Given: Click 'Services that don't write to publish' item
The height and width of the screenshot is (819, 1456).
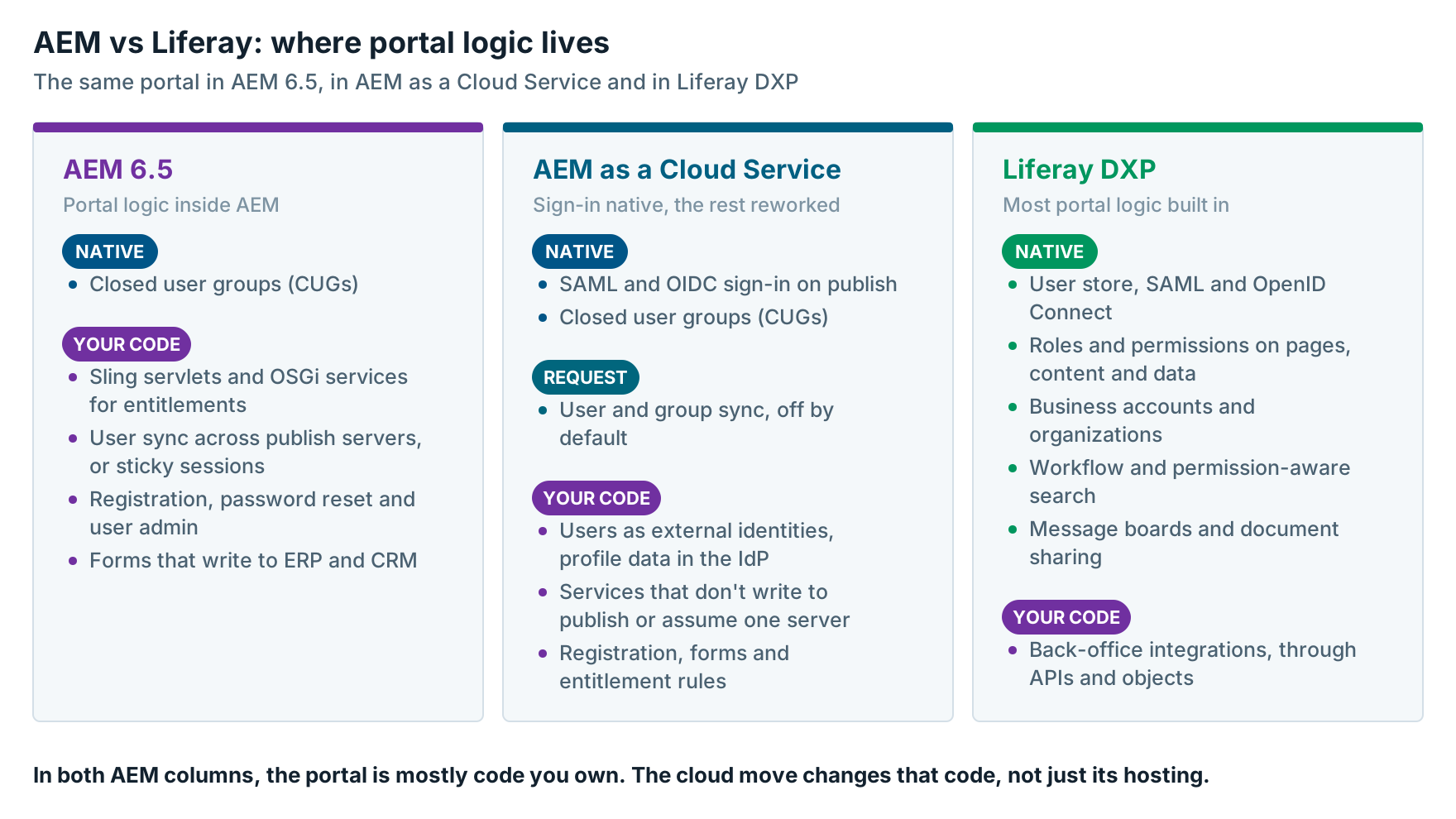Looking at the screenshot, I should (705, 606).
